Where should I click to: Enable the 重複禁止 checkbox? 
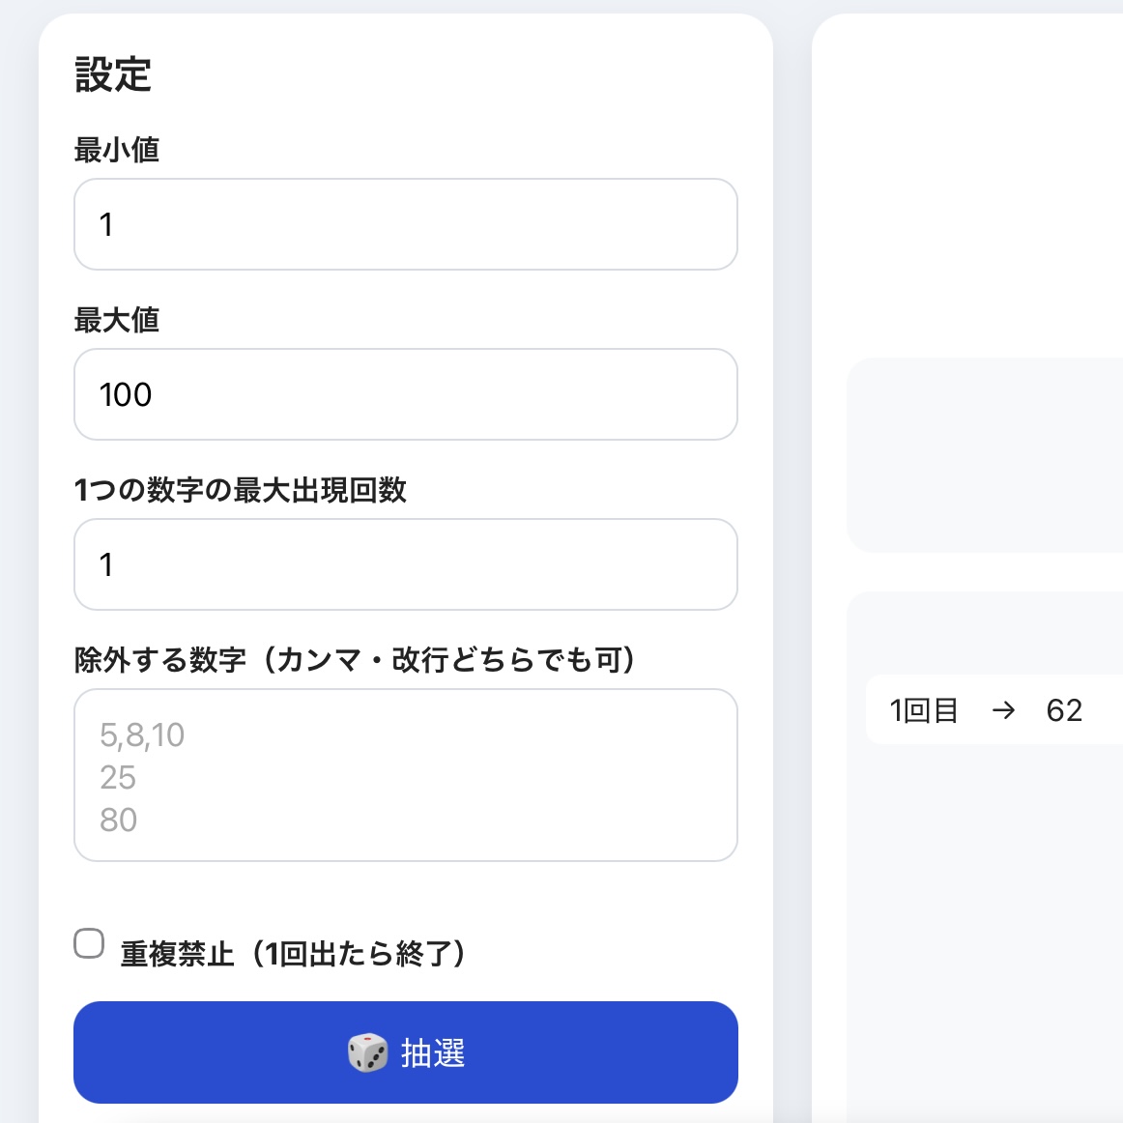[89, 943]
